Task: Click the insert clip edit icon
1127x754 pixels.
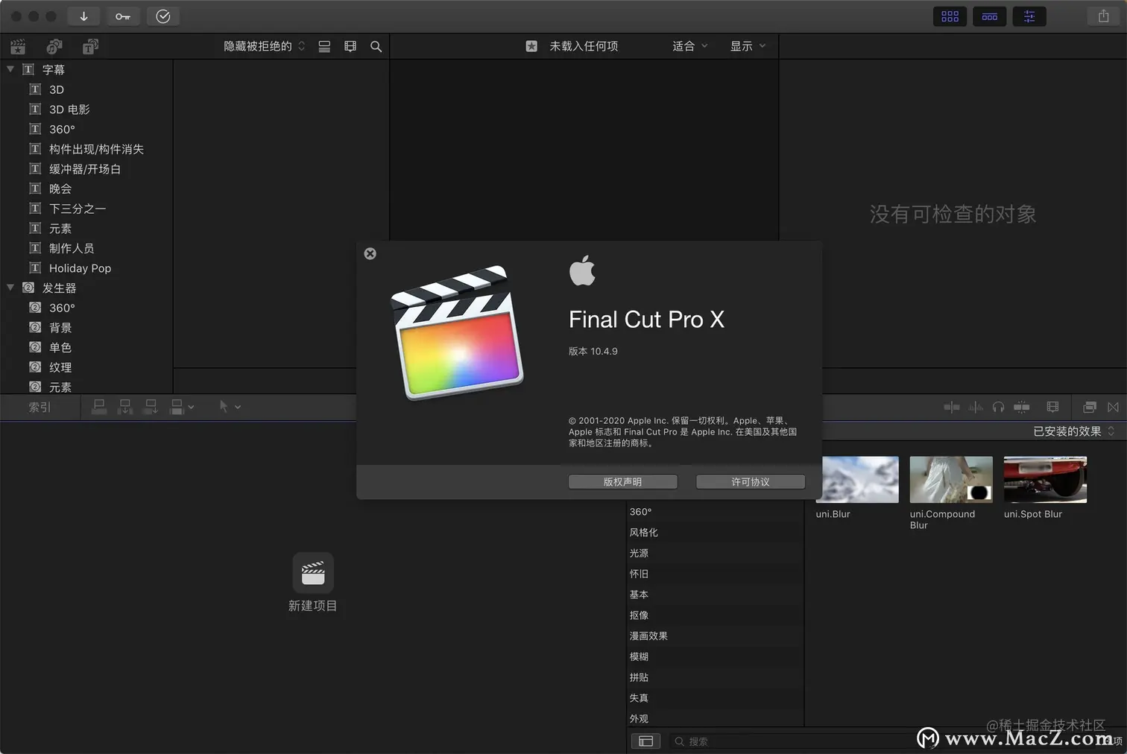Action: click(125, 407)
